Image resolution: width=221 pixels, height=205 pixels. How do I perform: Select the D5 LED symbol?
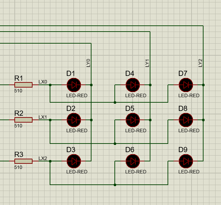(133, 120)
